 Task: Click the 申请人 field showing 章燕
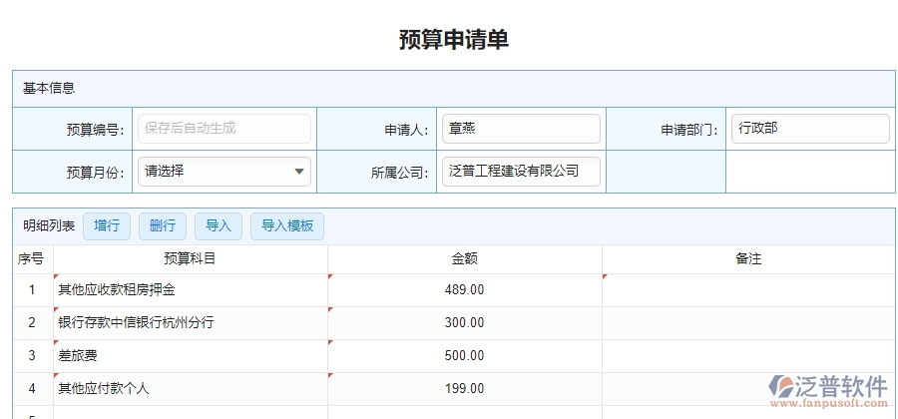coord(521,129)
